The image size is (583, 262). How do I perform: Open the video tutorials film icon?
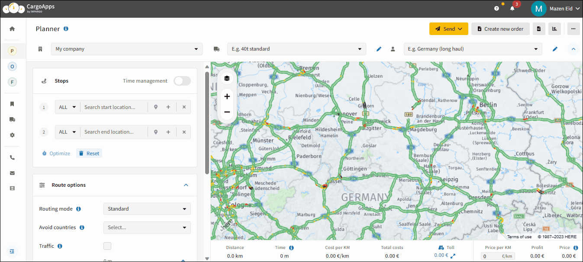[12, 188]
